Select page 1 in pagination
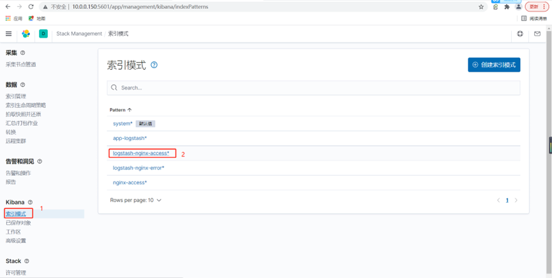Screen dimensions: 552x278 507,200
